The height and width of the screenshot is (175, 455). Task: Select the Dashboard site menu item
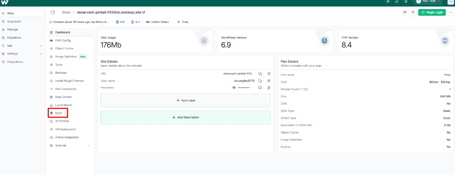[x=70, y=33]
